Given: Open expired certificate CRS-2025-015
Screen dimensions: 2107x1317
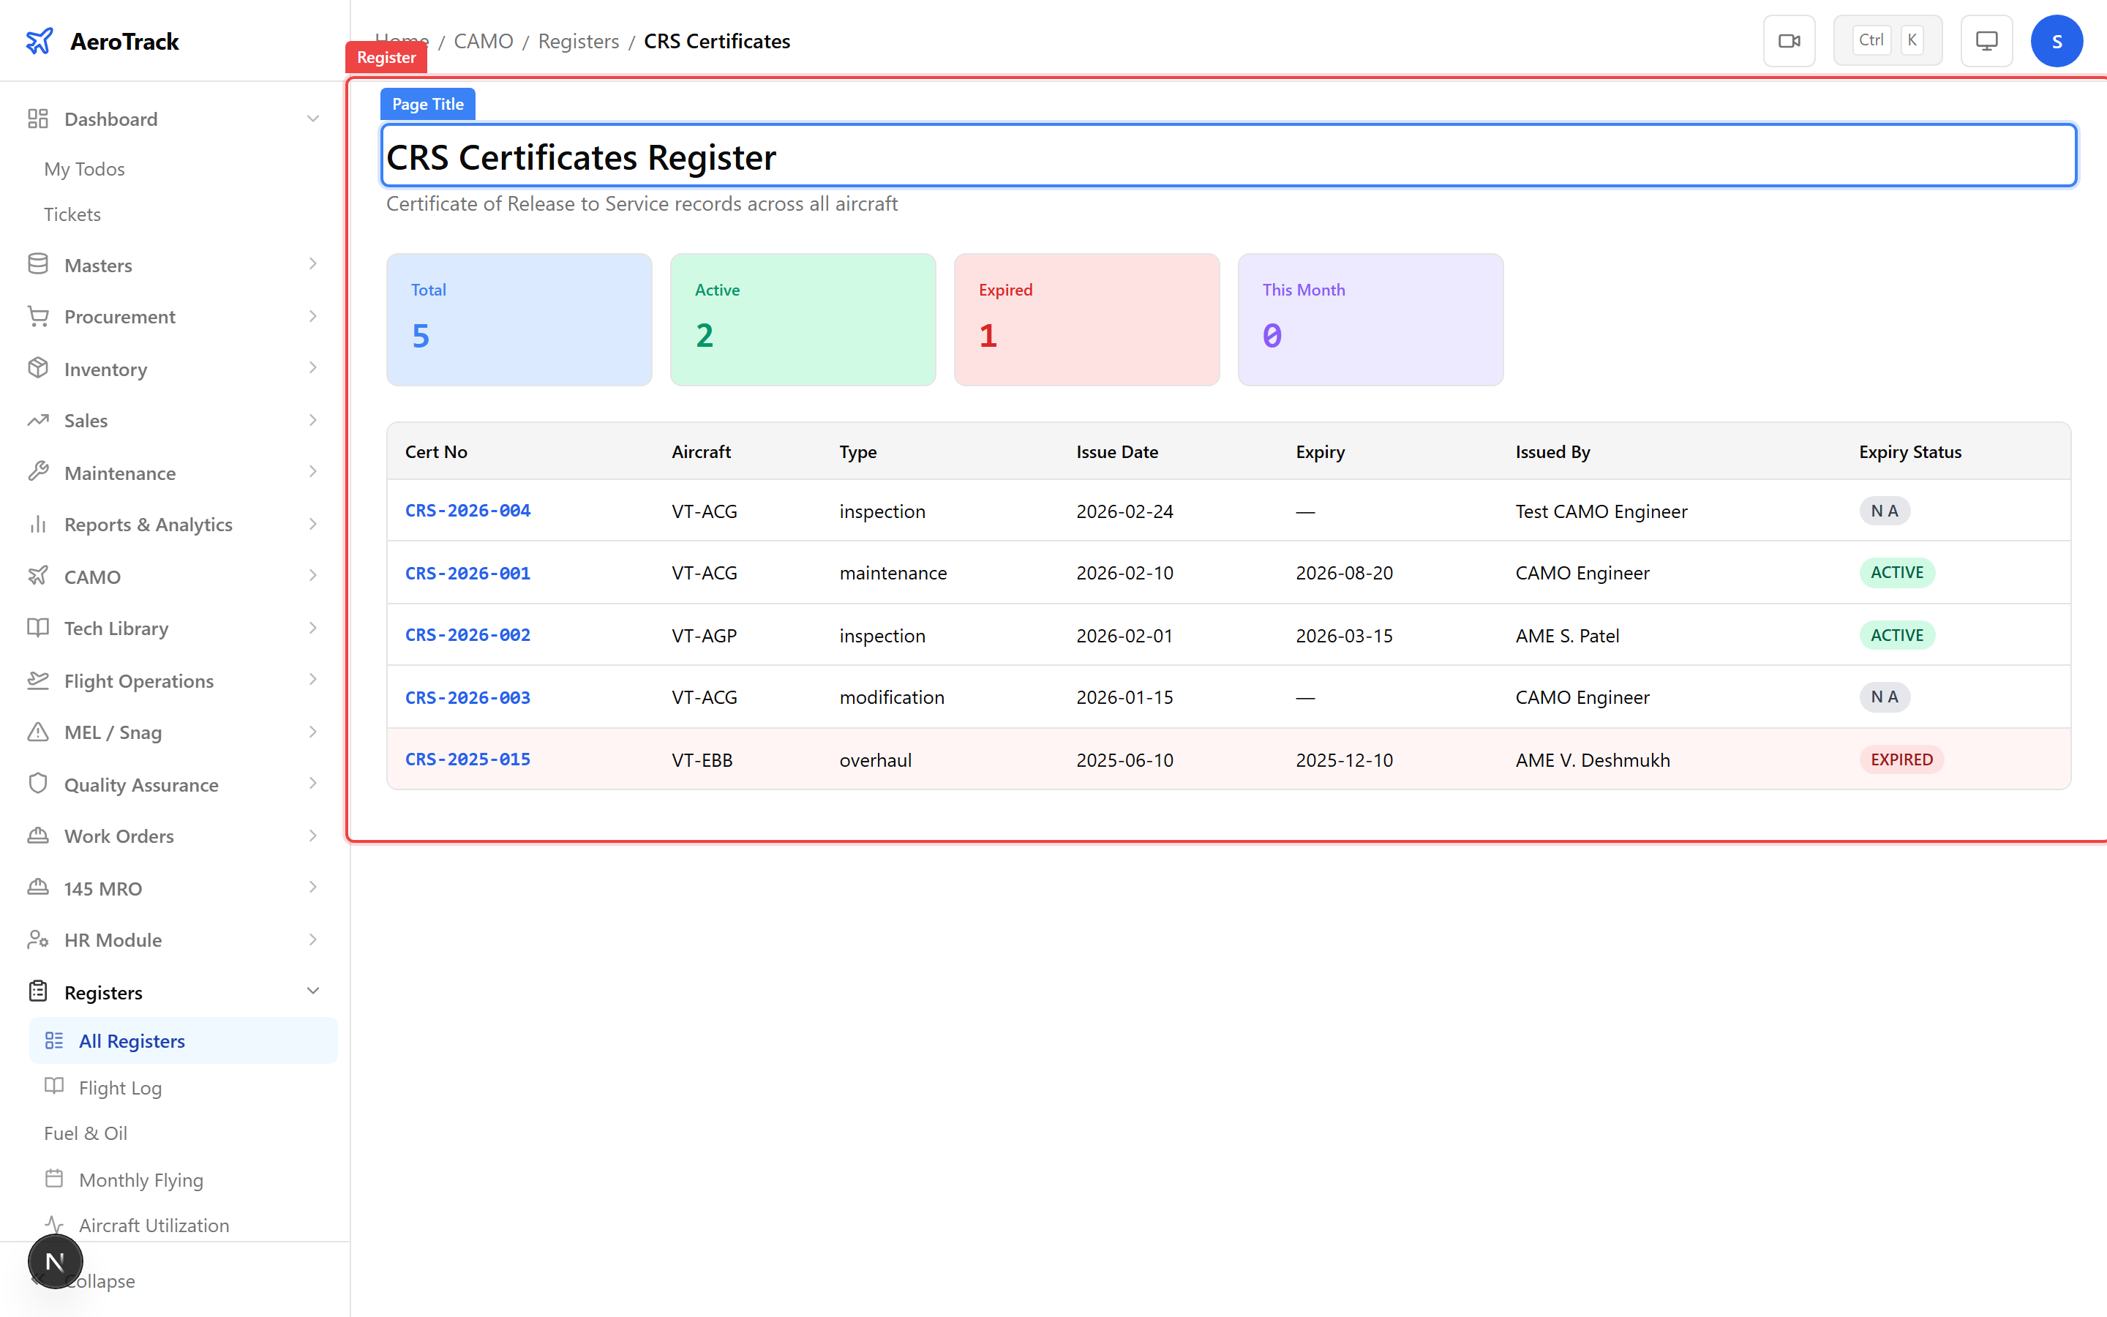Looking at the screenshot, I should point(467,759).
